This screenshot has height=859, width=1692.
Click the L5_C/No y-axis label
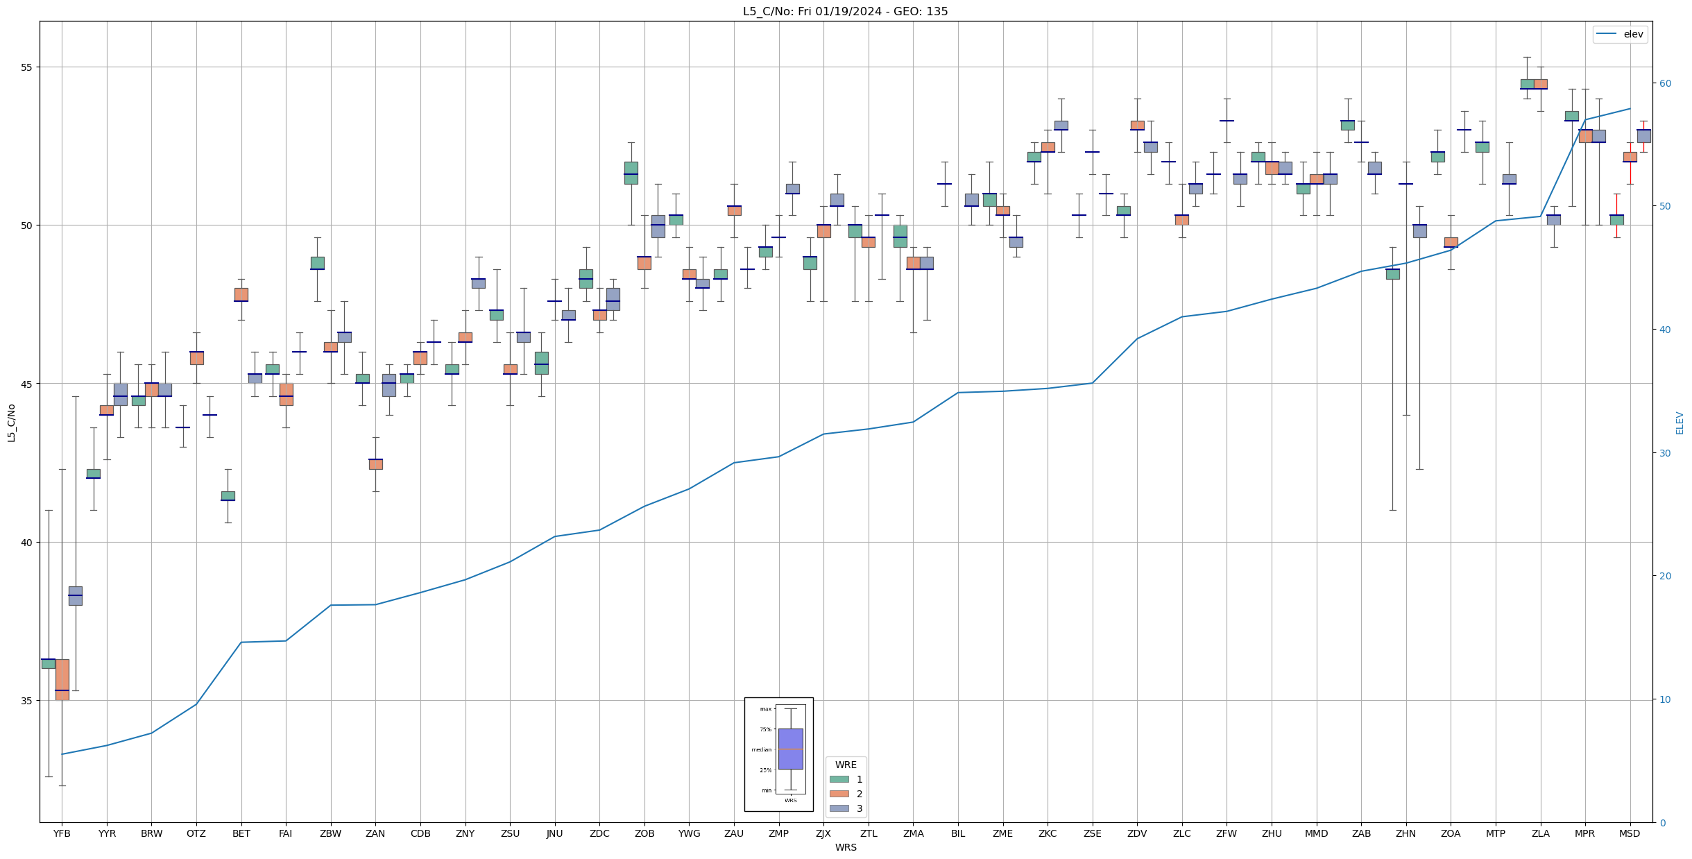point(11,423)
